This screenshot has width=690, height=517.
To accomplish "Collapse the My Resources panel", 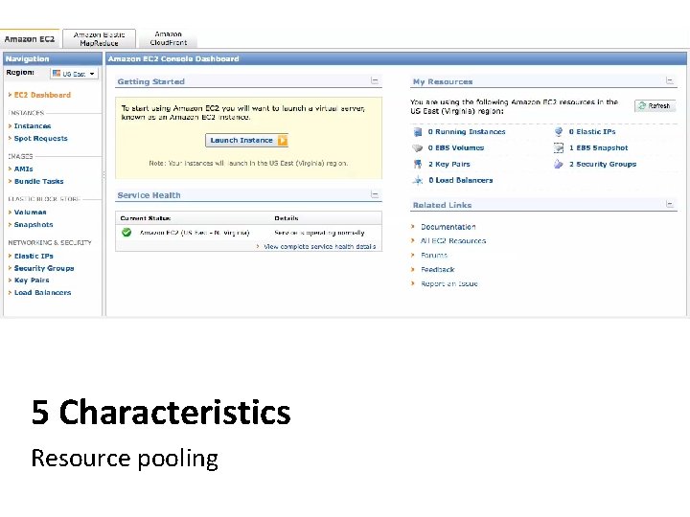I will tap(669, 80).
